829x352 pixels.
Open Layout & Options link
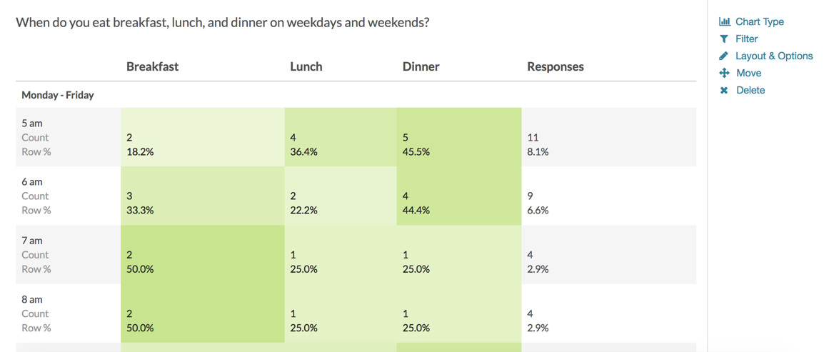tap(774, 56)
